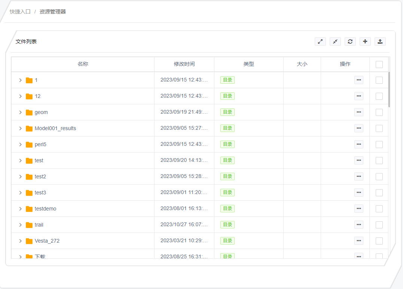Viewport: 403px width, 289px height.
Task: Check the checkbox for folder 1
Action: click(x=379, y=80)
